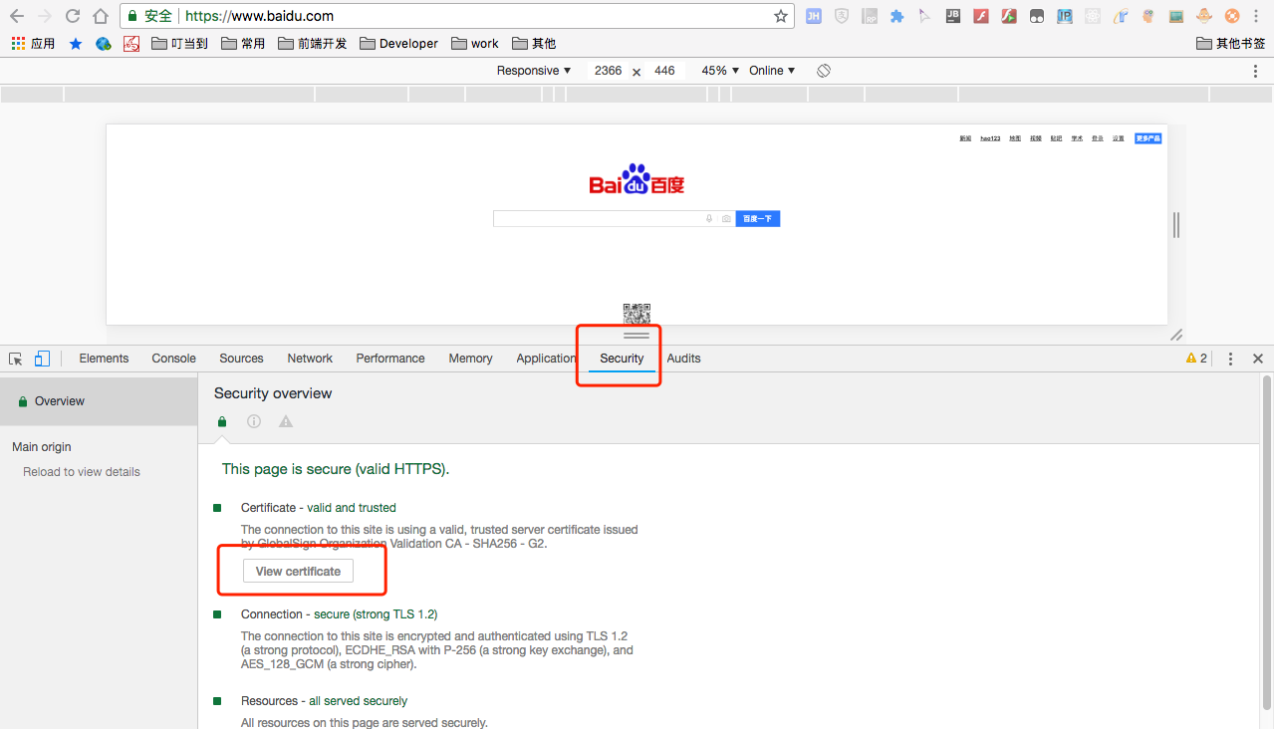The image size is (1274, 729).
Task: Open the Online network throttling dropdown
Action: point(772,71)
